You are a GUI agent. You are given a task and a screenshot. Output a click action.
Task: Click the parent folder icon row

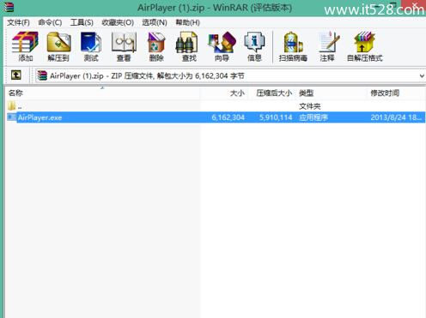(x=11, y=106)
